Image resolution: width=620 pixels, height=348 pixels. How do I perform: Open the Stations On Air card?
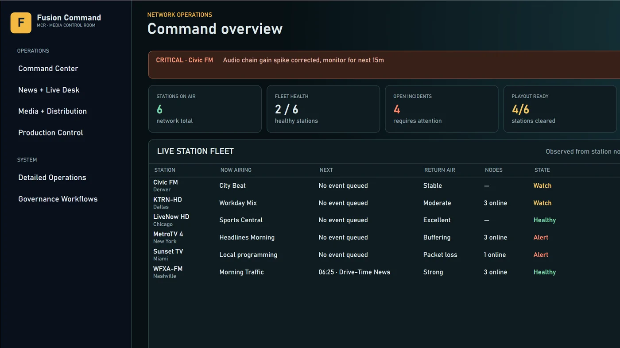click(205, 109)
